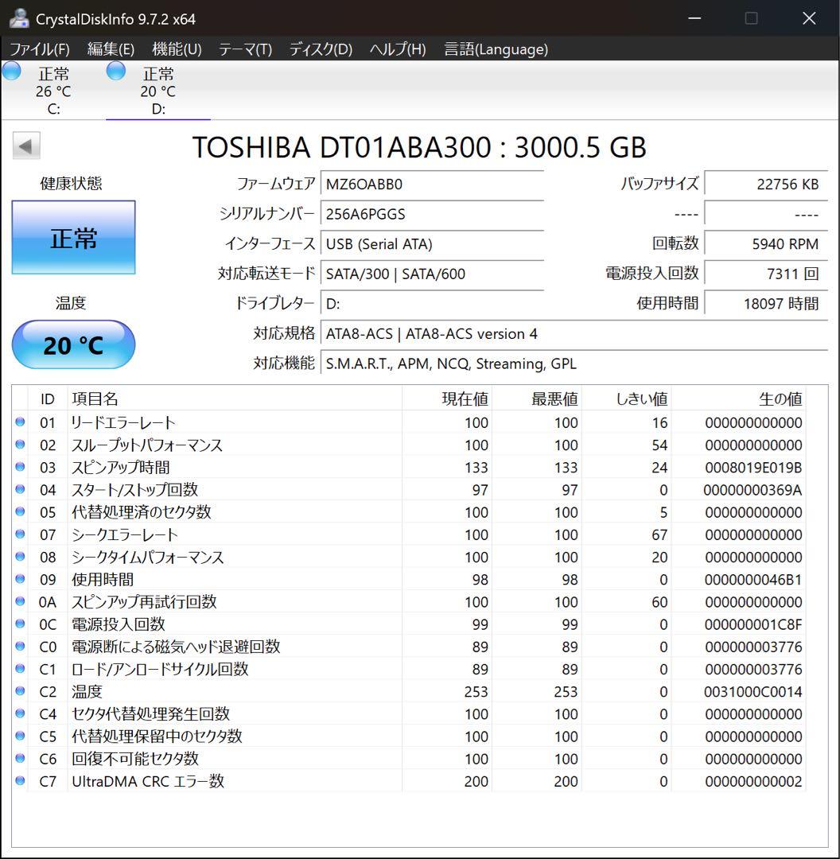840x859 pixels.
Task: Click the blue status orb for drive D:
Action: point(115,72)
